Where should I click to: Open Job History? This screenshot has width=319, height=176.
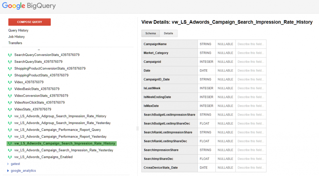coord(17,37)
